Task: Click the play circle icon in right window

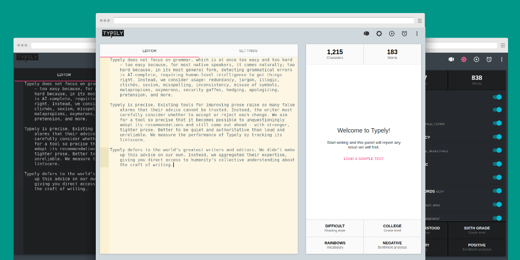Action: (x=476, y=59)
